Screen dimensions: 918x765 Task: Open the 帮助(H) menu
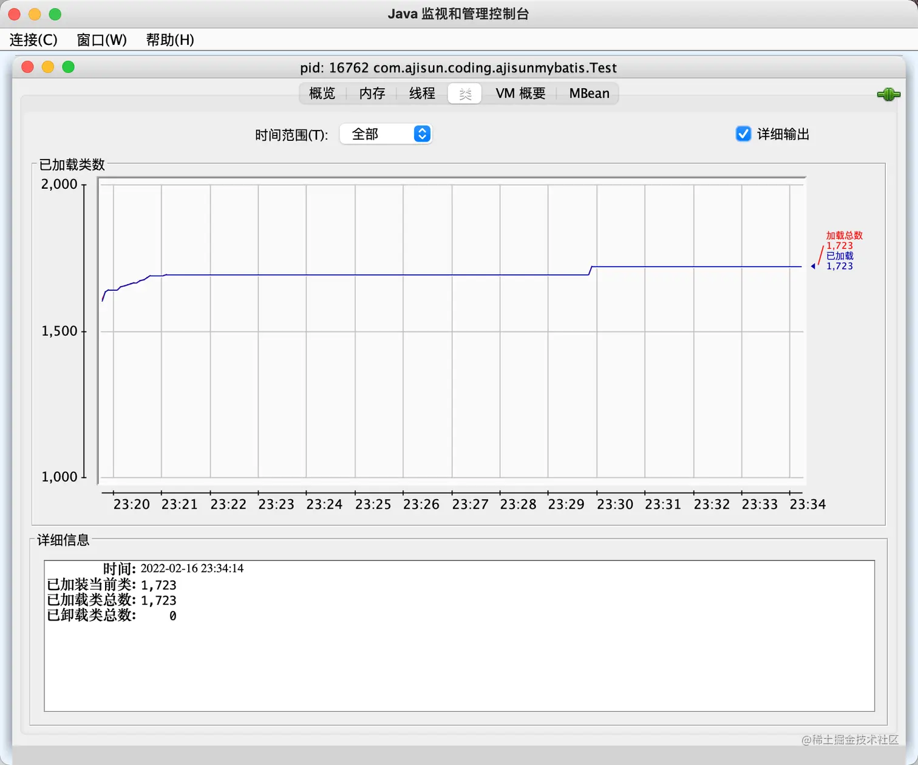(170, 40)
